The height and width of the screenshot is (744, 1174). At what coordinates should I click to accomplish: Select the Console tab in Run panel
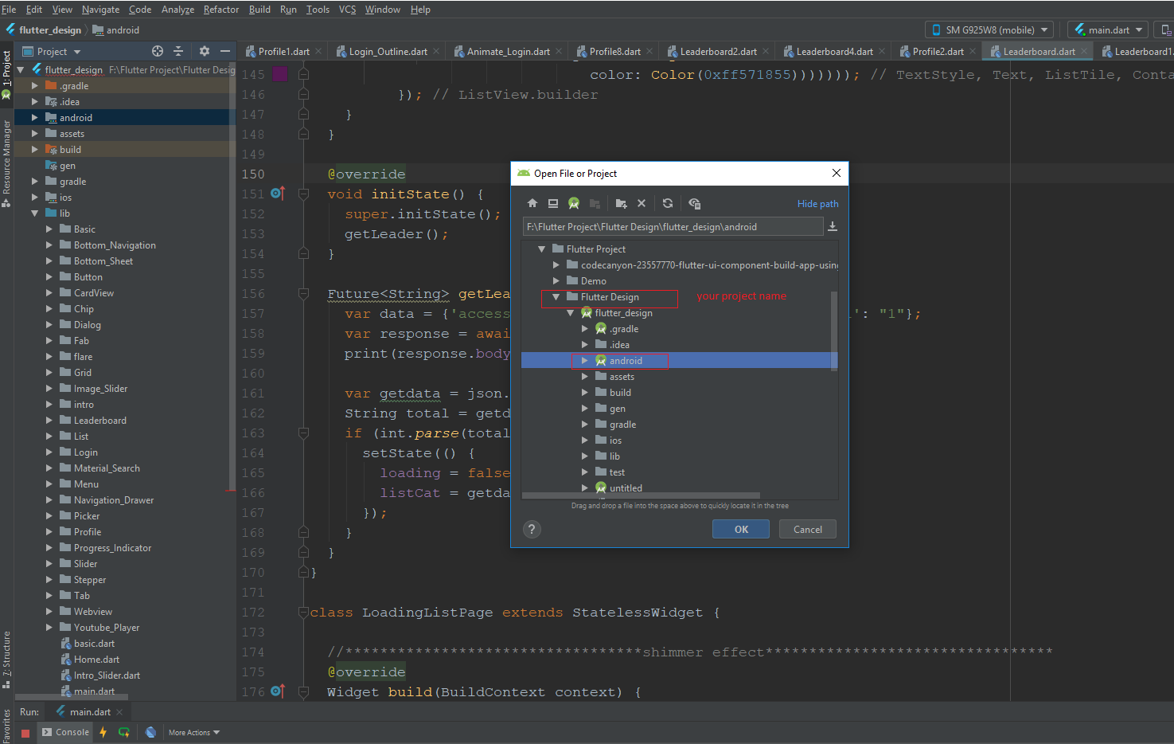click(65, 732)
